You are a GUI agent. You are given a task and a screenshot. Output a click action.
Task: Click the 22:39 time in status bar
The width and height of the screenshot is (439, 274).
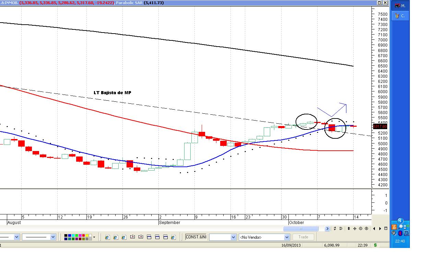point(363,245)
